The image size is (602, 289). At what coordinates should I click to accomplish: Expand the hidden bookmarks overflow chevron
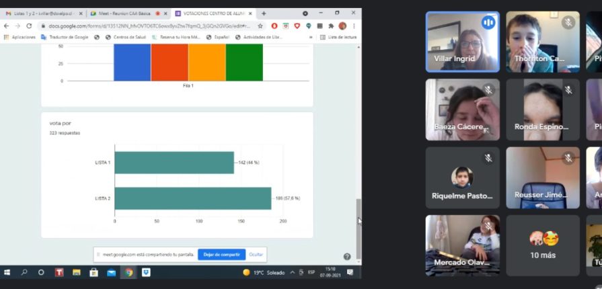pyautogui.click(x=311, y=37)
